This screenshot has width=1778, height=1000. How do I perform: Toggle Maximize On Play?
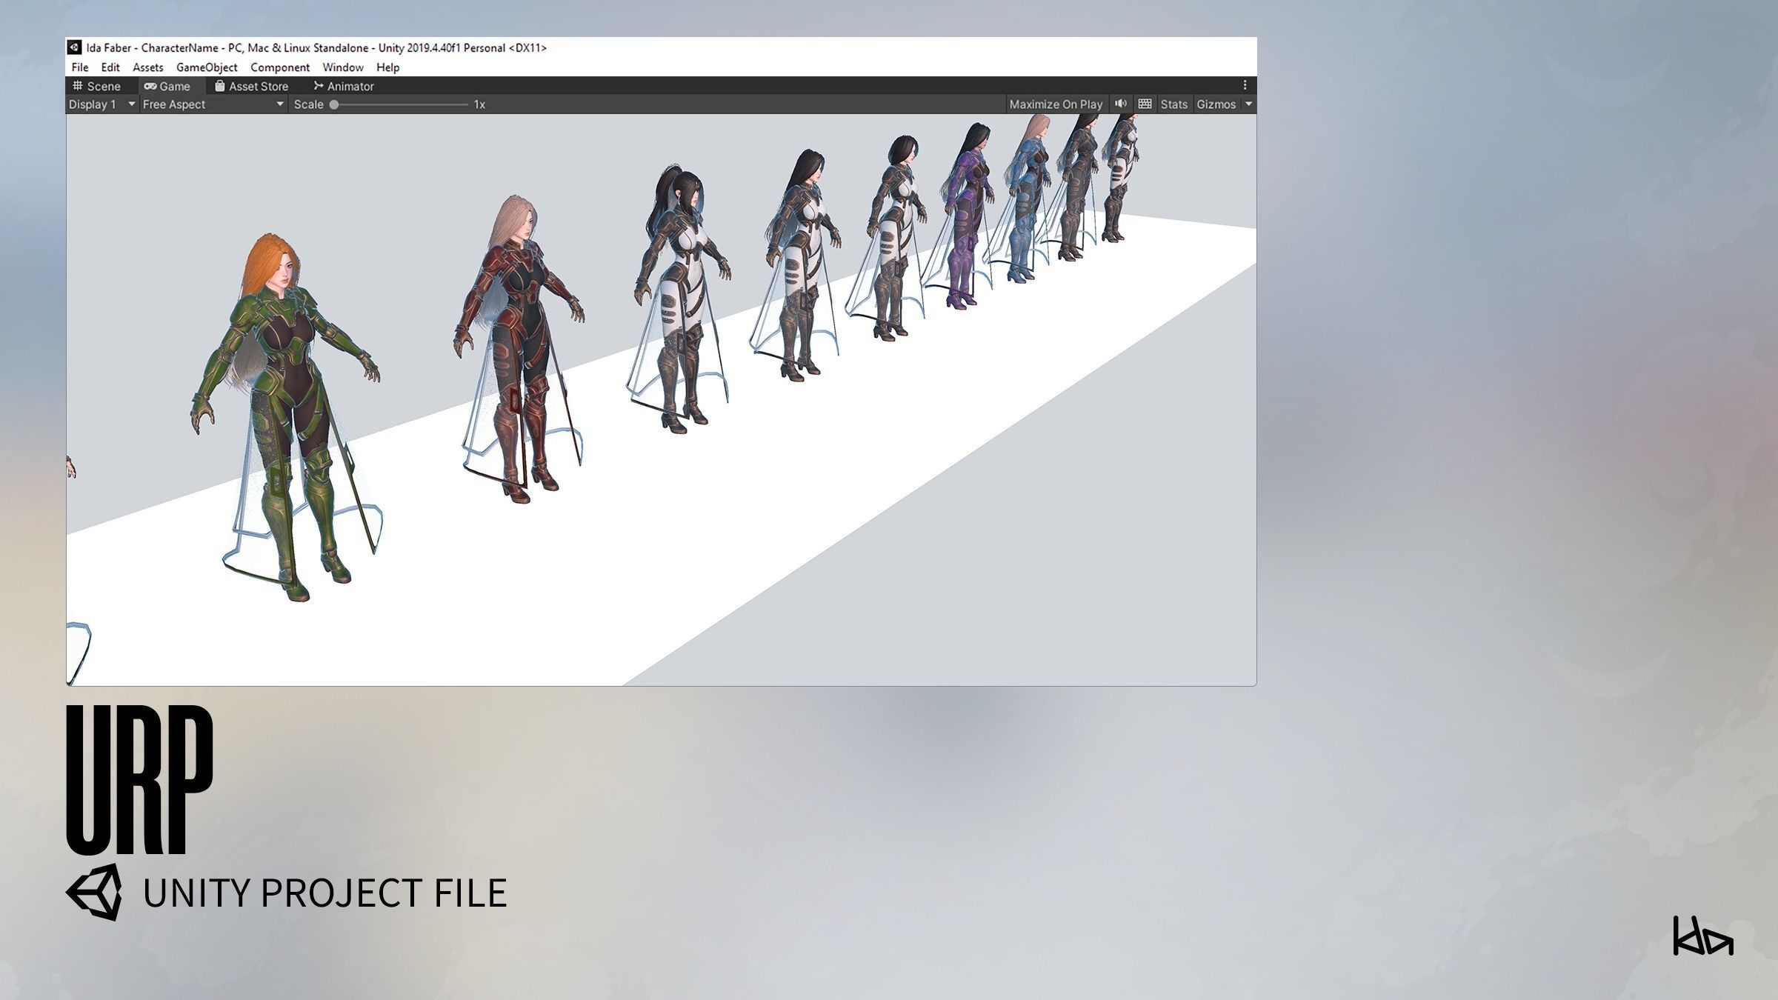(1056, 104)
